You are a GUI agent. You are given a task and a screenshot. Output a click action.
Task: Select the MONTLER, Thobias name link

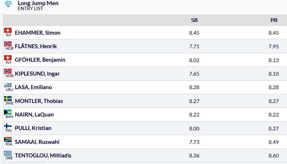pos(39,101)
